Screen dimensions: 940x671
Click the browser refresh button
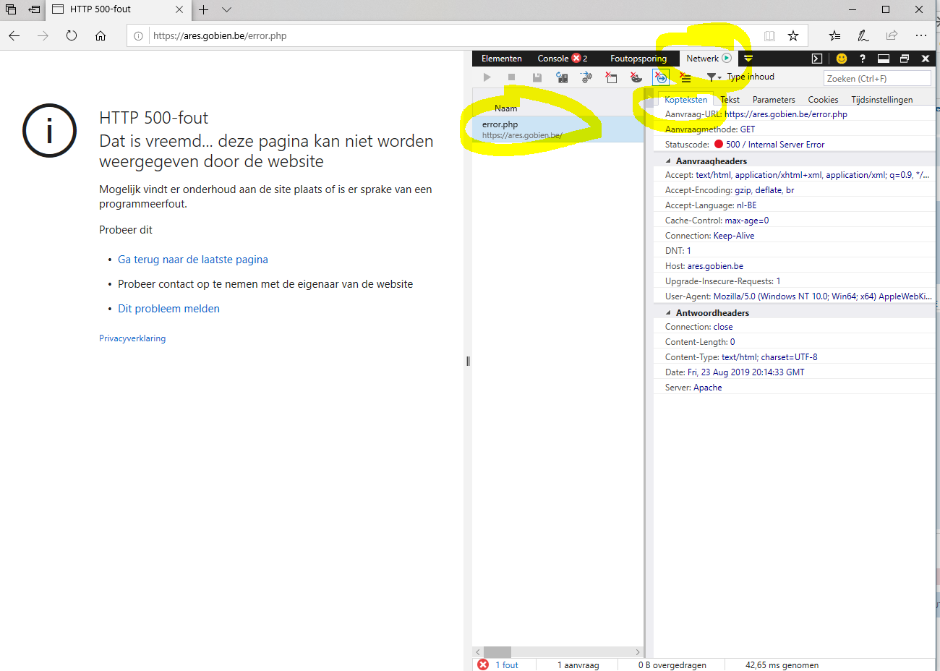pyautogui.click(x=72, y=35)
